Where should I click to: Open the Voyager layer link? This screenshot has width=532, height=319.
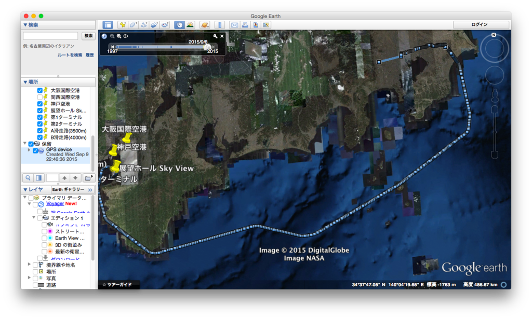click(55, 204)
